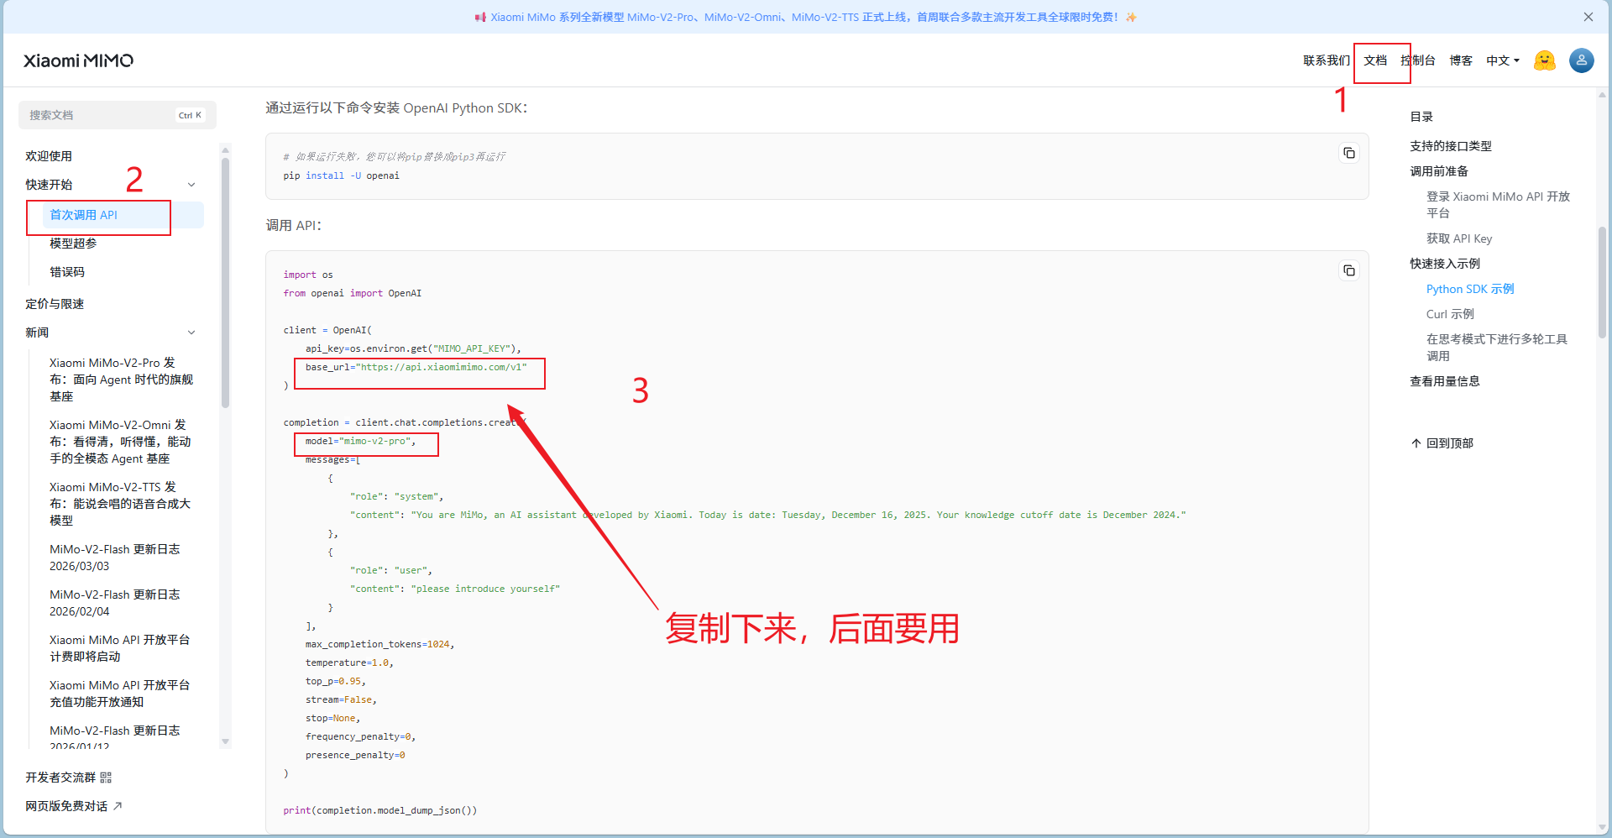Open 错误码 sidebar page
The image size is (1612, 838).
click(x=67, y=272)
